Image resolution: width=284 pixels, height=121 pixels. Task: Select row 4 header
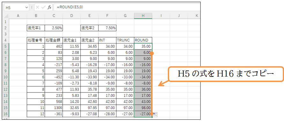pyautogui.click(x=5, y=40)
